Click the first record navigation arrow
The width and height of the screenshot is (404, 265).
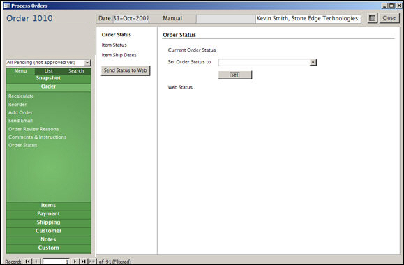point(27,262)
